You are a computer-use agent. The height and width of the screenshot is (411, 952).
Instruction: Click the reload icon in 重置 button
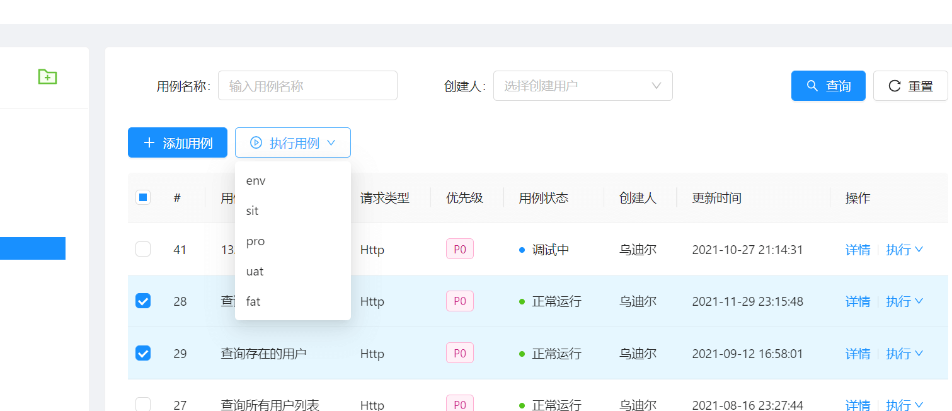(895, 86)
